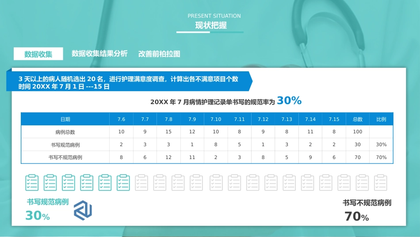420x237 pixels.
Task: Click the 书写规范病例 total 30 cell
Action: pos(358,145)
